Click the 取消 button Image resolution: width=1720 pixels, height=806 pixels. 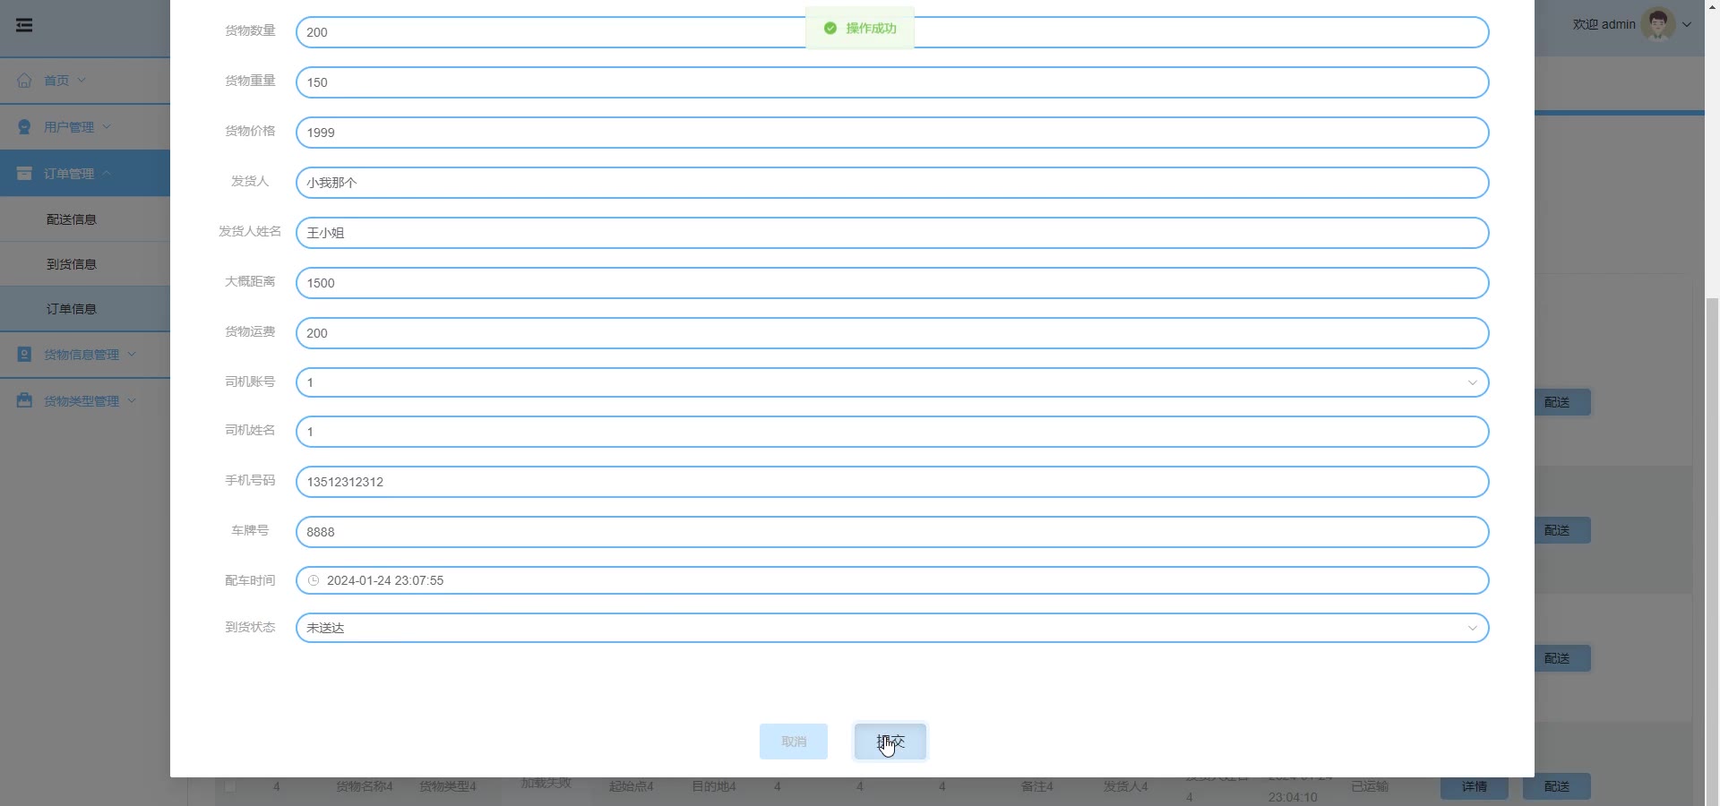pos(794,742)
